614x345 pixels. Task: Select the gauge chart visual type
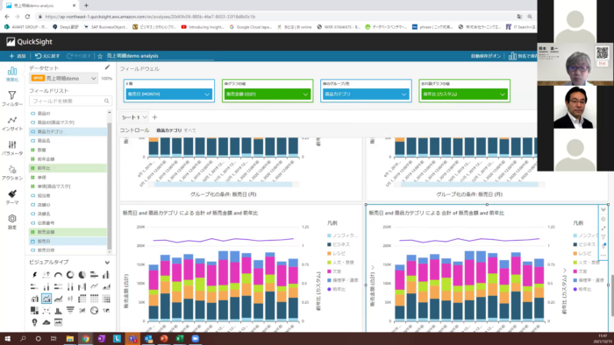(58, 275)
